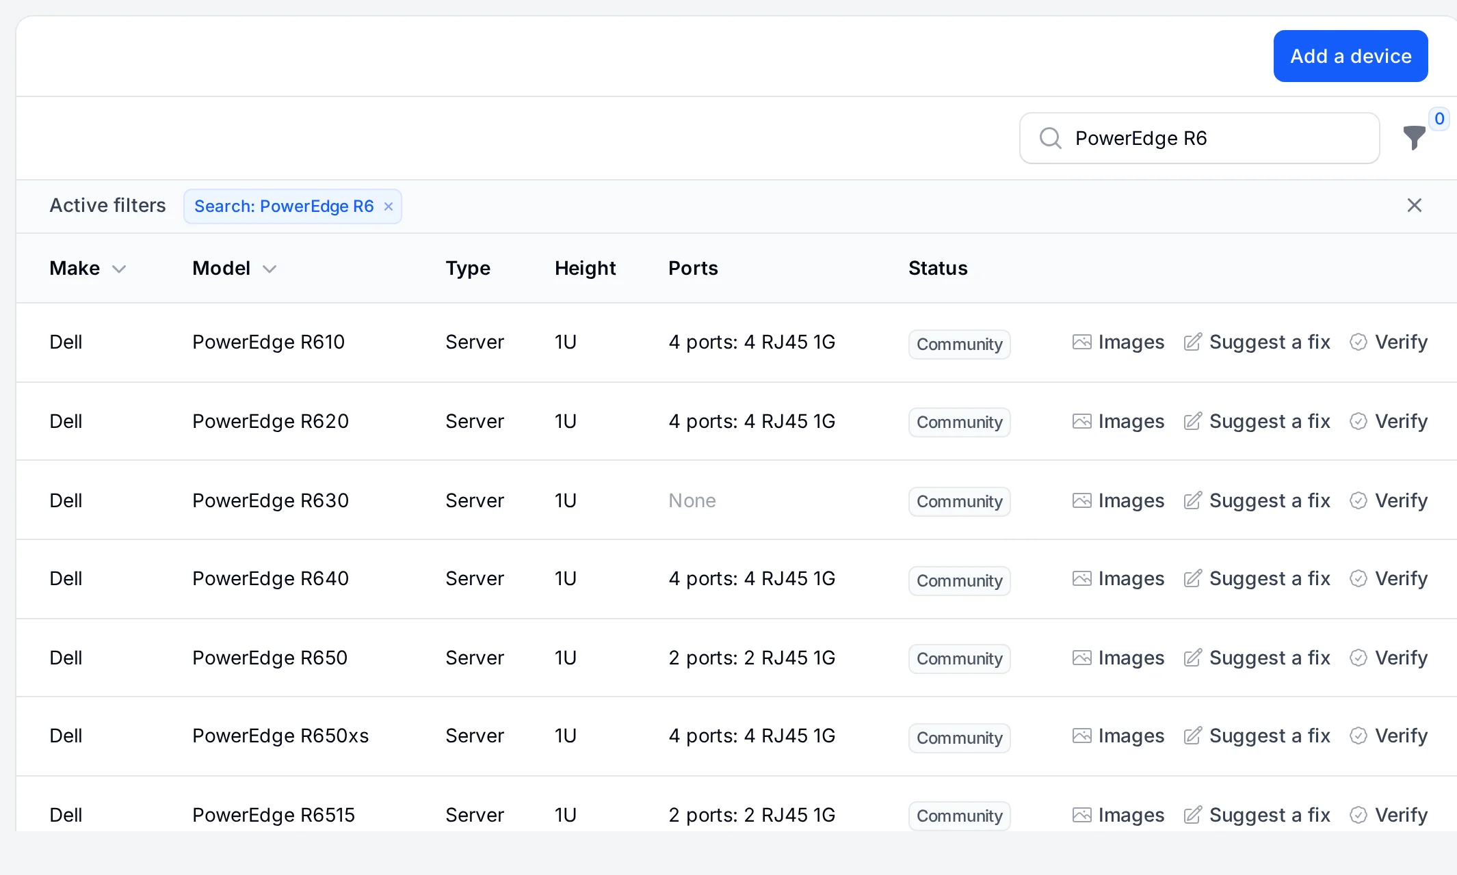Image resolution: width=1457 pixels, height=875 pixels.
Task: Remove the 'Search: PowerEdge R6' filter chip
Action: click(389, 206)
